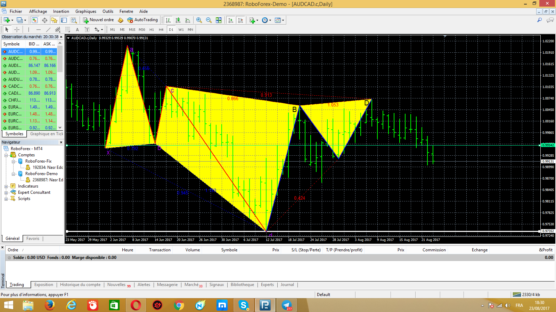Click the Nouvel ordre button
The width and height of the screenshot is (556, 312).
tap(98, 20)
